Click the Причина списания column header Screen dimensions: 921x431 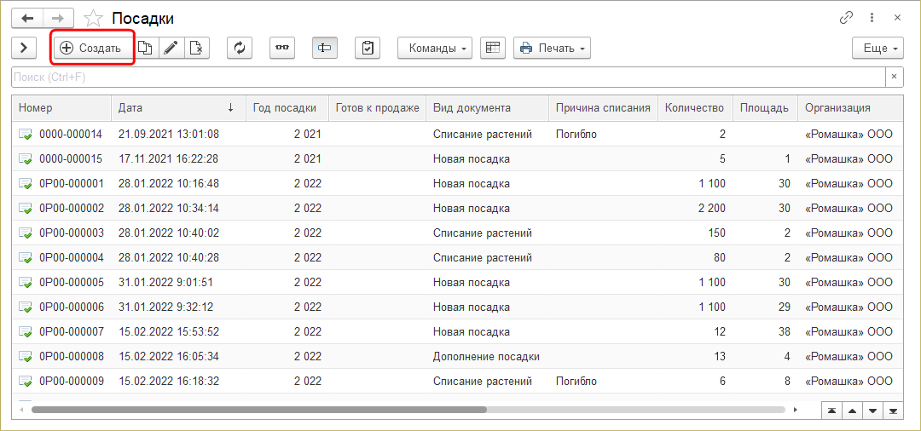(x=603, y=108)
